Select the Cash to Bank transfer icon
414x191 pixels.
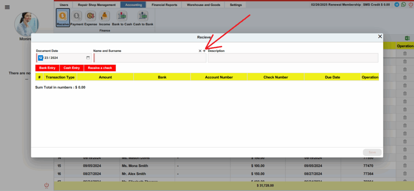(x=143, y=19)
